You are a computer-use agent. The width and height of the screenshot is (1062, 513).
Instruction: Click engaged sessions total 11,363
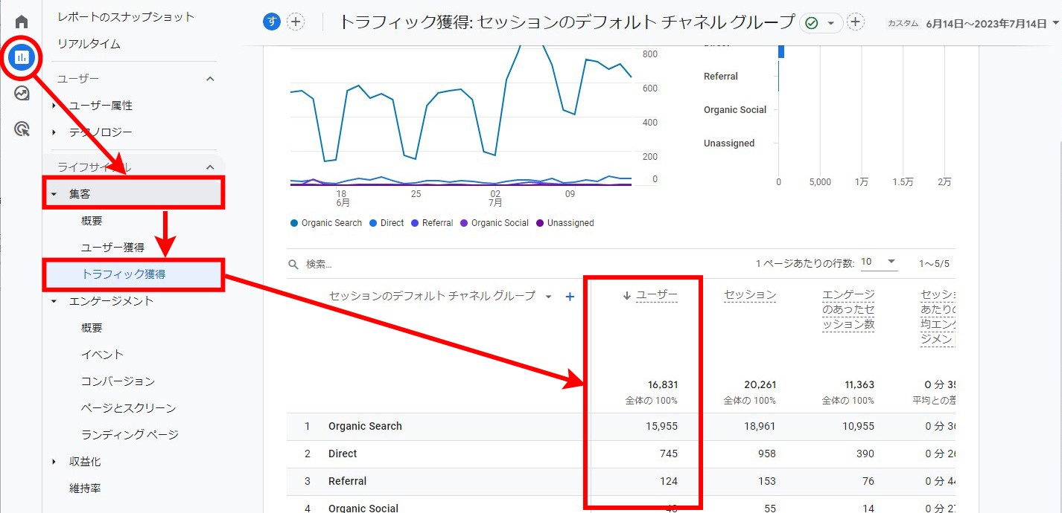pos(859,384)
